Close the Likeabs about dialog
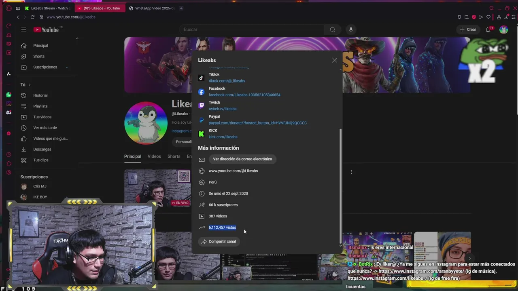Image resolution: width=518 pixels, height=291 pixels. 334,60
